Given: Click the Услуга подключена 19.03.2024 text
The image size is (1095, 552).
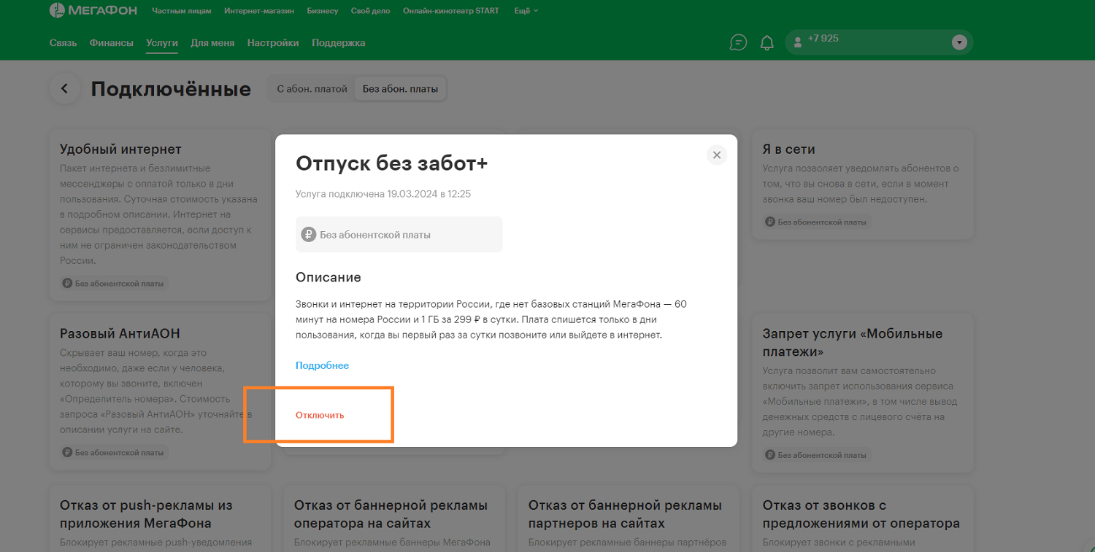Looking at the screenshot, I should click(383, 194).
